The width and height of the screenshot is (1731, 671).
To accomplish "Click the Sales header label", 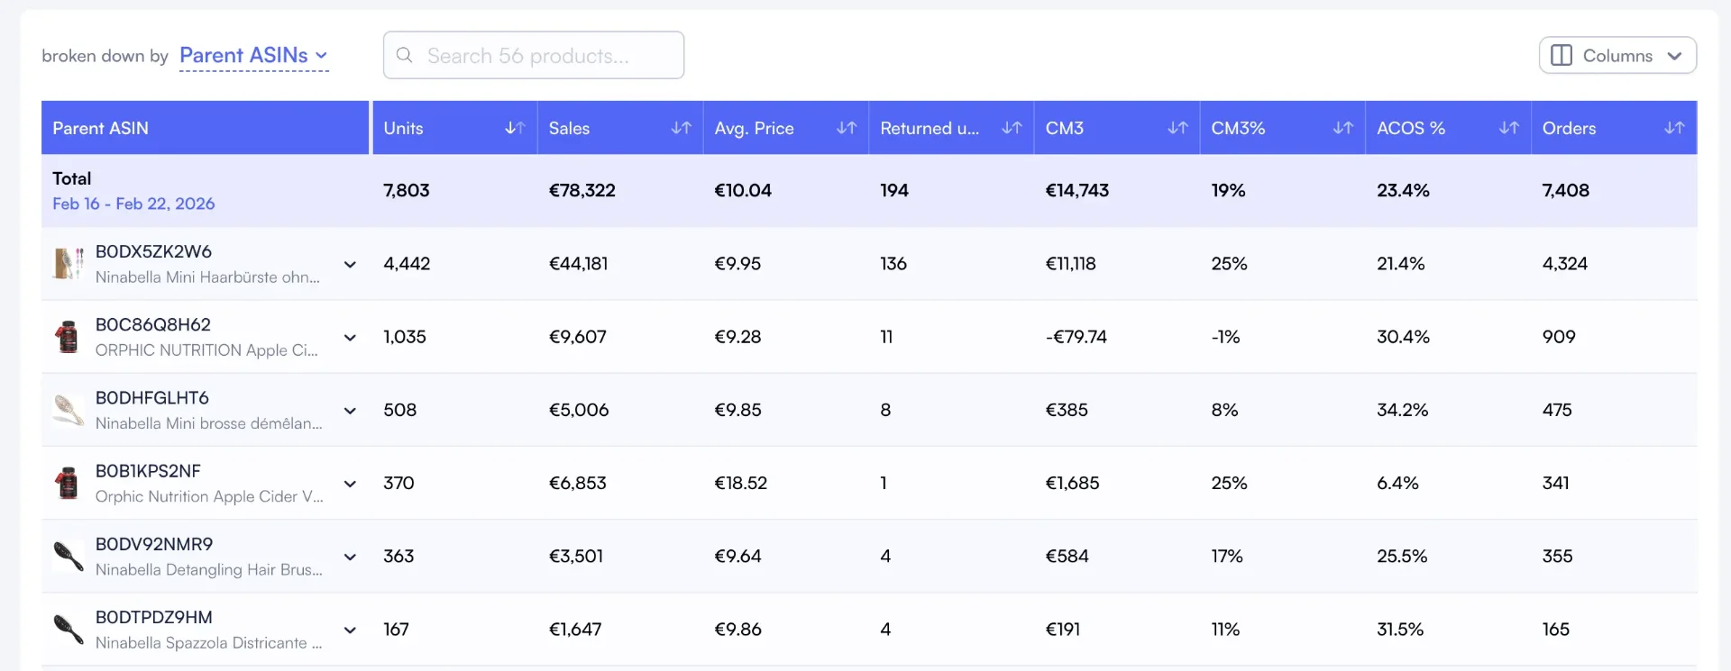I will click(x=569, y=128).
